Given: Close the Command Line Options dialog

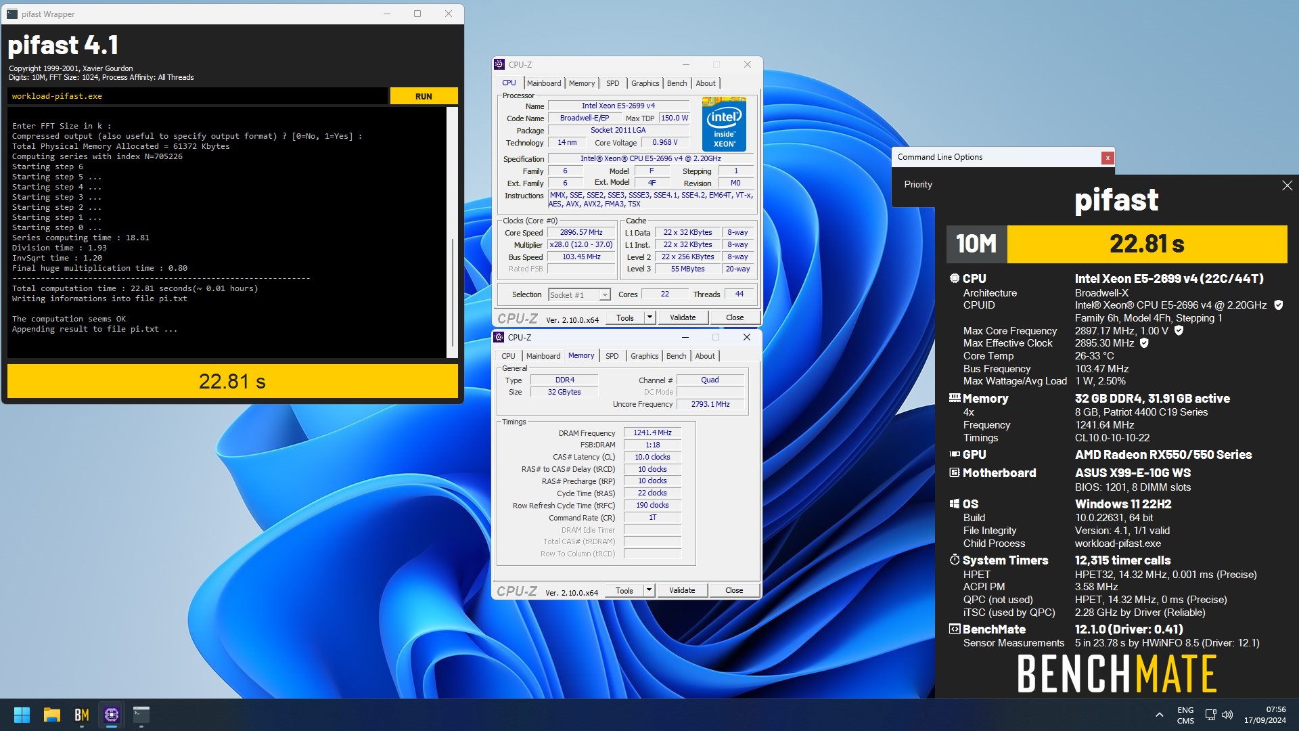Looking at the screenshot, I should click(x=1108, y=158).
